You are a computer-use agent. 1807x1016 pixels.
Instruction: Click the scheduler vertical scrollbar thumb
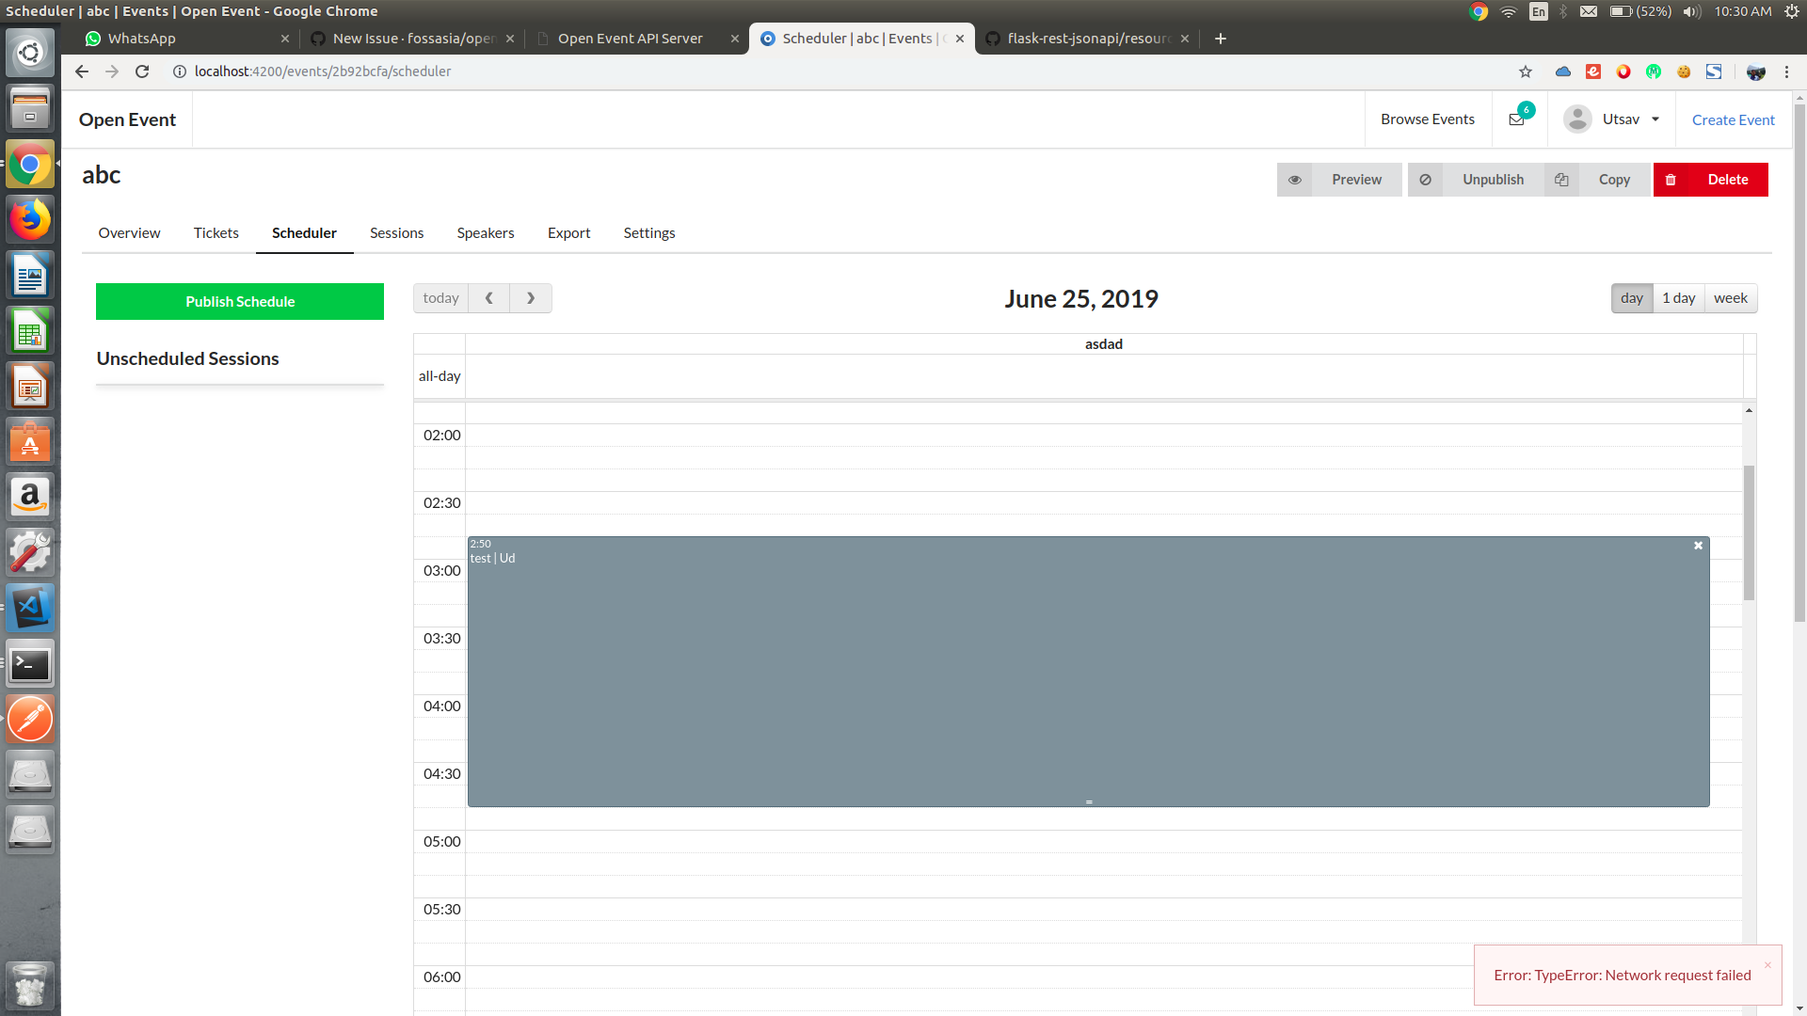pyautogui.click(x=1749, y=532)
